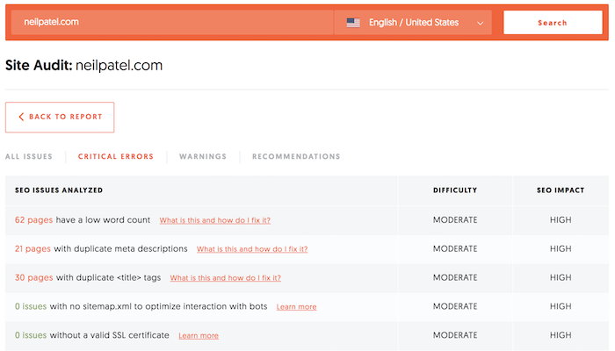This screenshot has width=615, height=351.
Task: Click the Difficulty column header
Action: [x=455, y=190]
